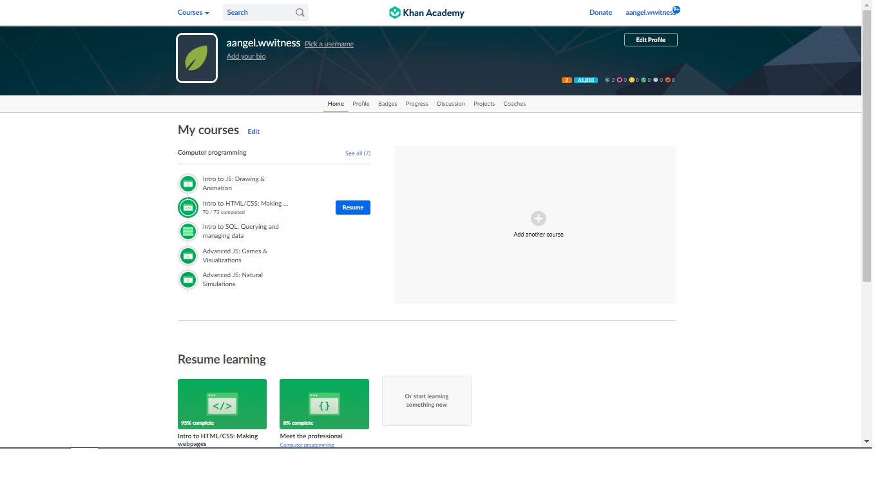The width and height of the screenshot is (880, 495).
Task: Click the orange challenge patch badge icon
Action: coord(667,80)
